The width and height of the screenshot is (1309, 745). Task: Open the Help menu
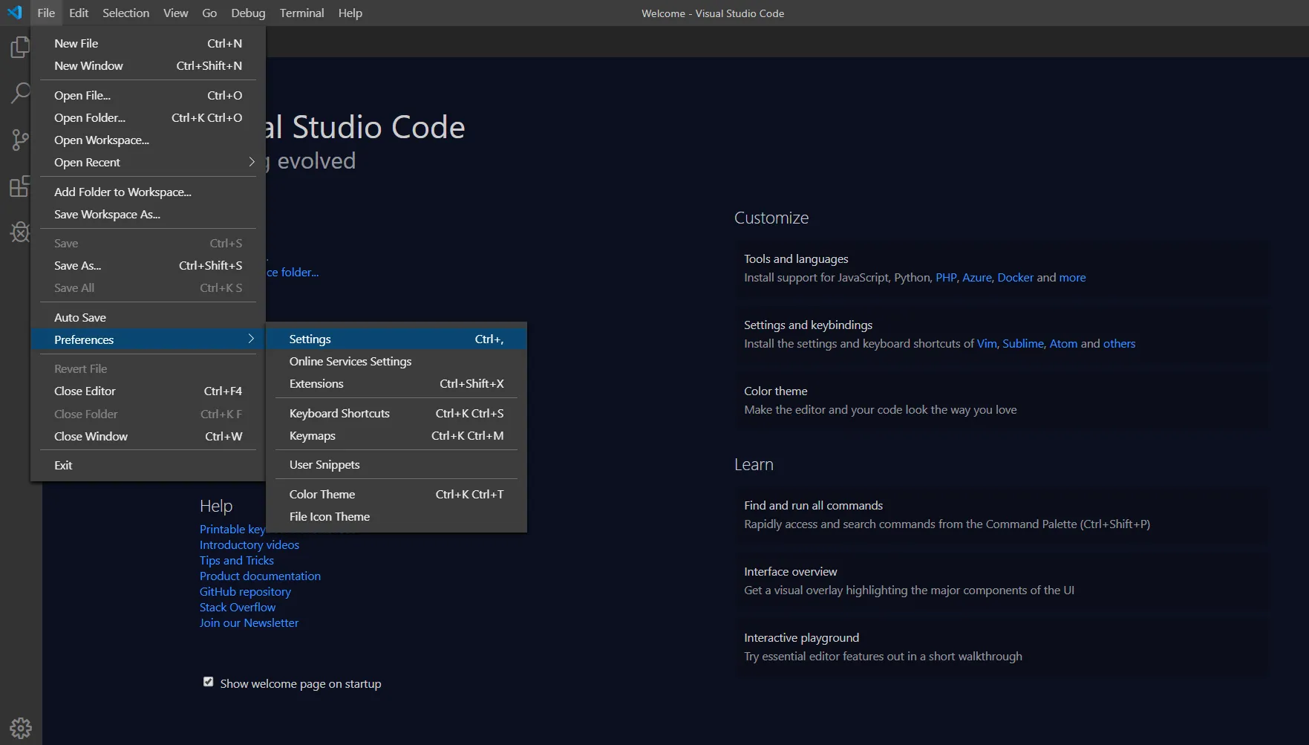350,13
